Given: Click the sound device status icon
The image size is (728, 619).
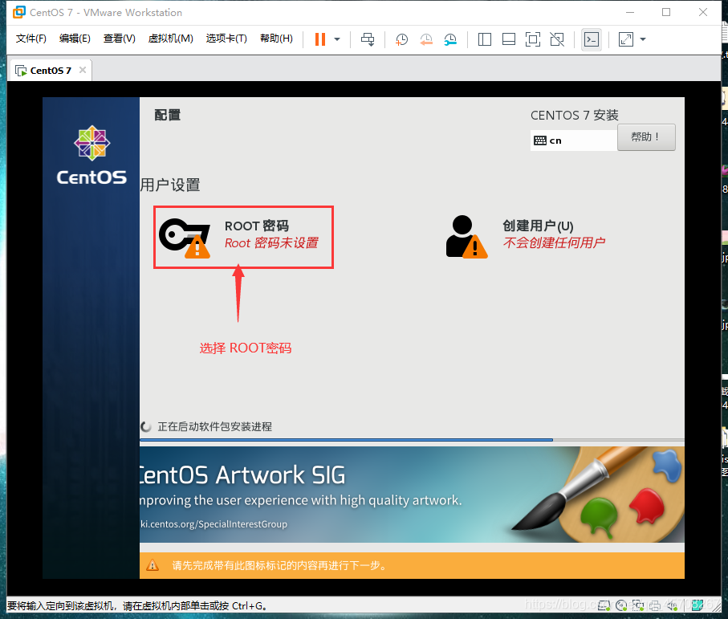Looking at the screenshot, I should 672,606.
